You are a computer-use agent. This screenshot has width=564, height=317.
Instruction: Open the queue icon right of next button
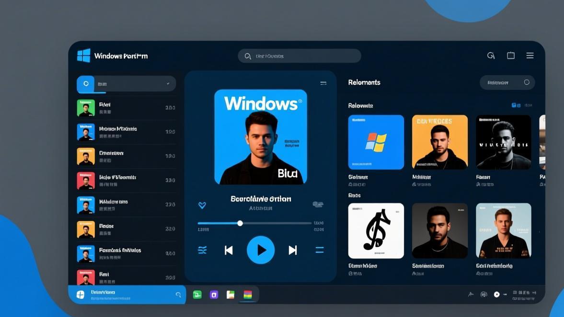pos(320,250)
